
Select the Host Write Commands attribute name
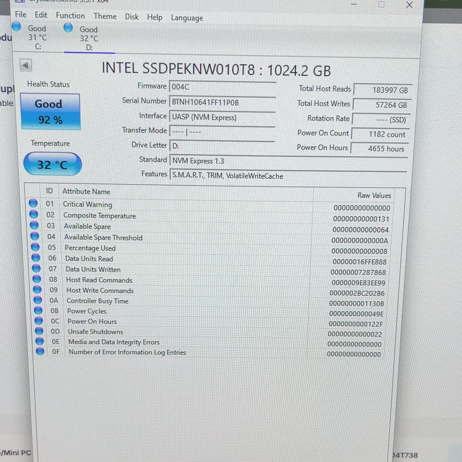click(100, 290)
